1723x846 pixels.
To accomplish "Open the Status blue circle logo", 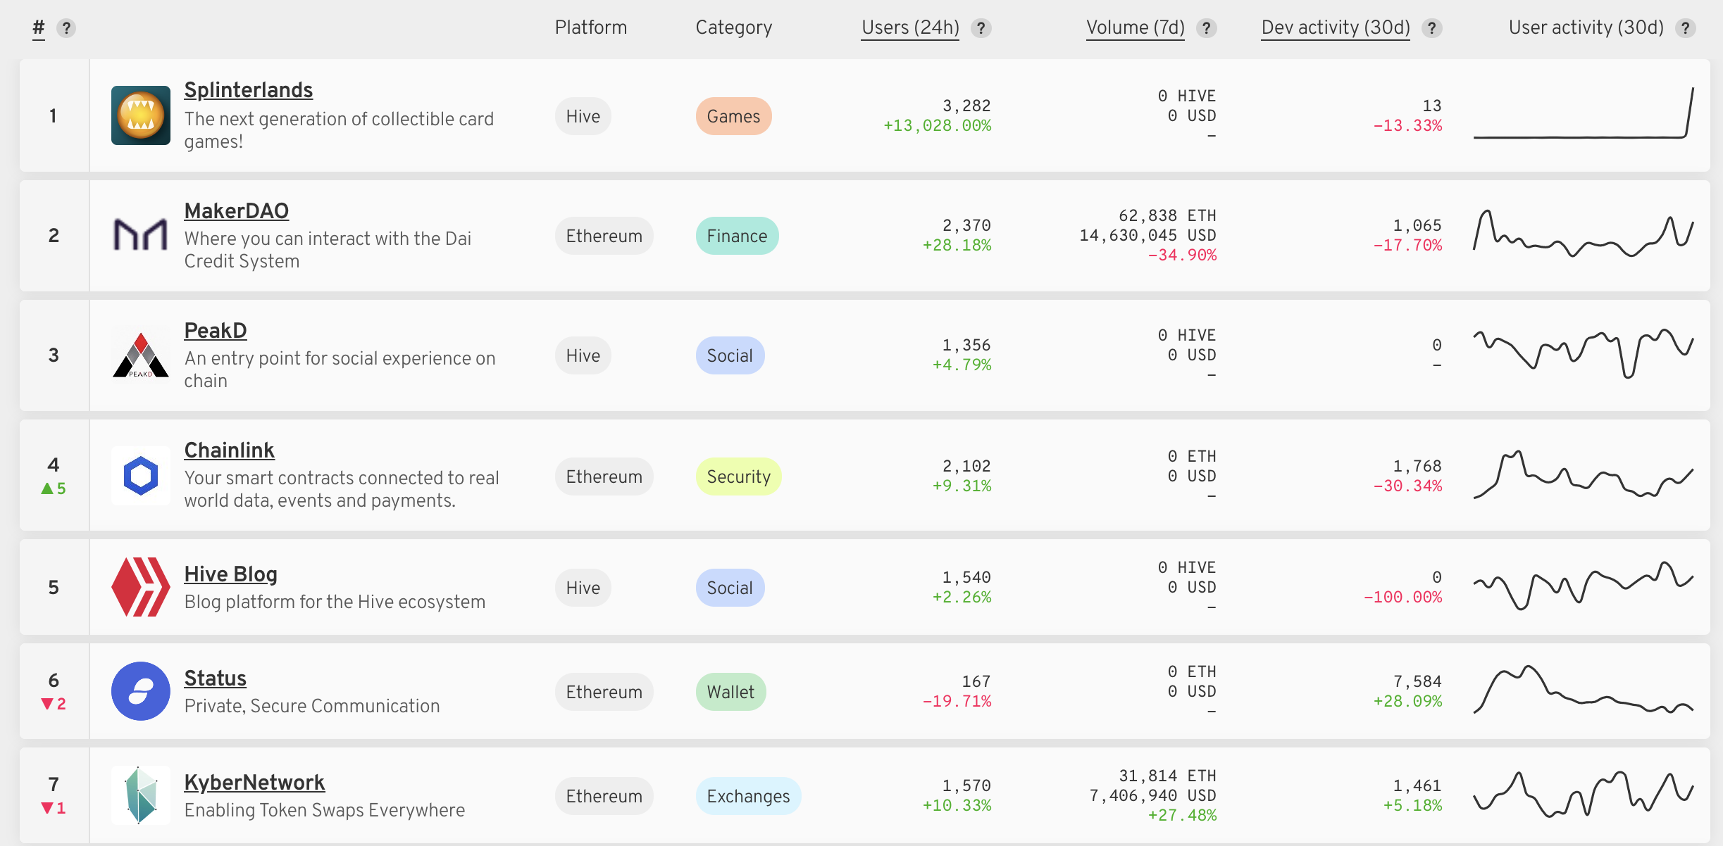I will 141,691.
